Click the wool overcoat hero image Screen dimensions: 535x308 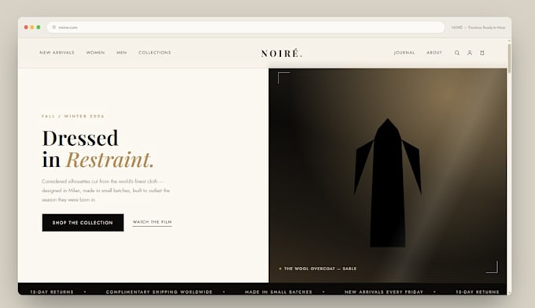(388, 176)
